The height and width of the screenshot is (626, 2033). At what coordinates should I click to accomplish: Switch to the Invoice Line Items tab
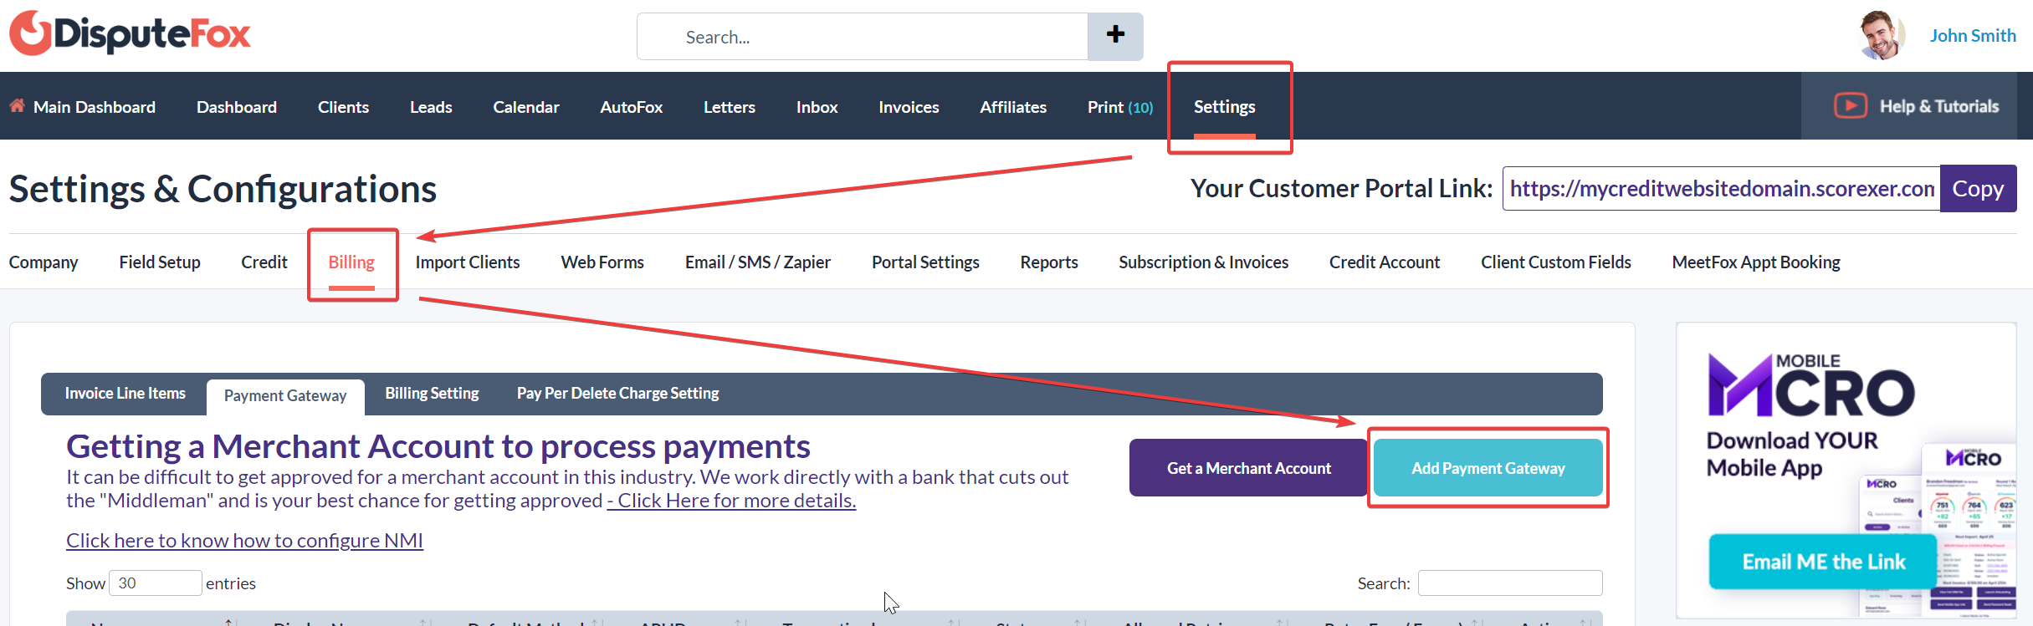pos(125,393)
